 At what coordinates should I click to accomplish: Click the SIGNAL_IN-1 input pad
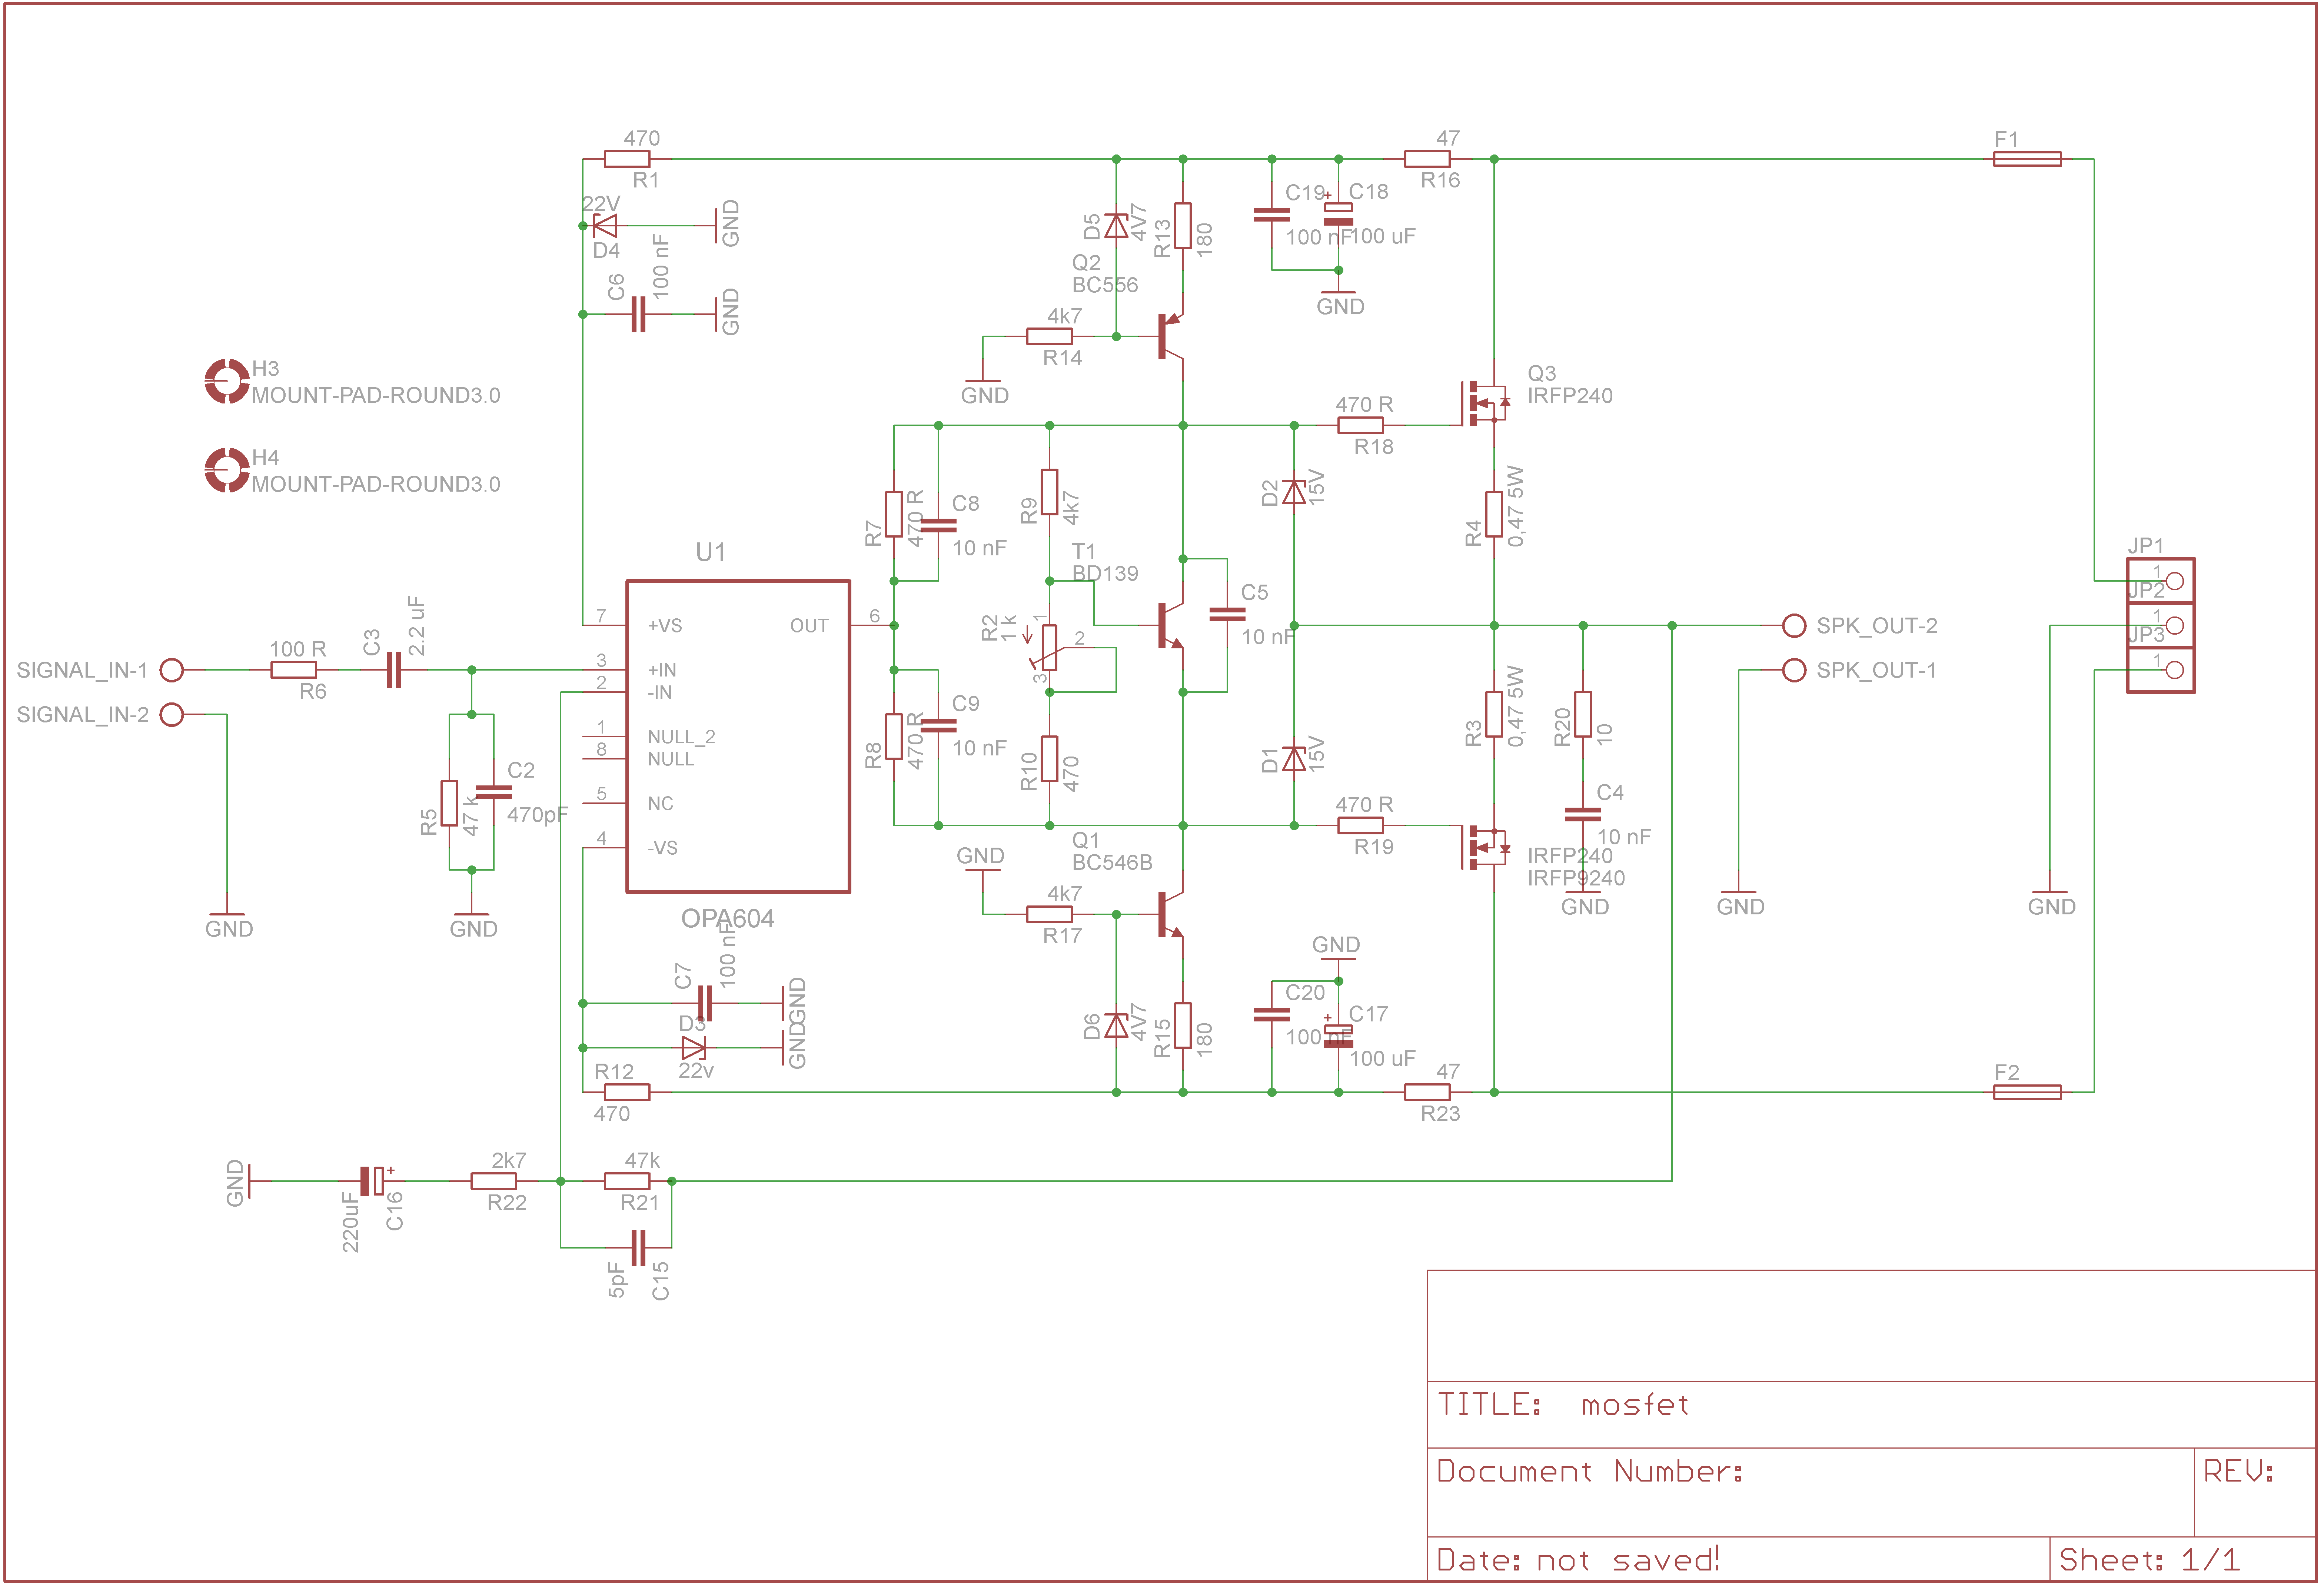pyautogui.click(x=172, y=670)
